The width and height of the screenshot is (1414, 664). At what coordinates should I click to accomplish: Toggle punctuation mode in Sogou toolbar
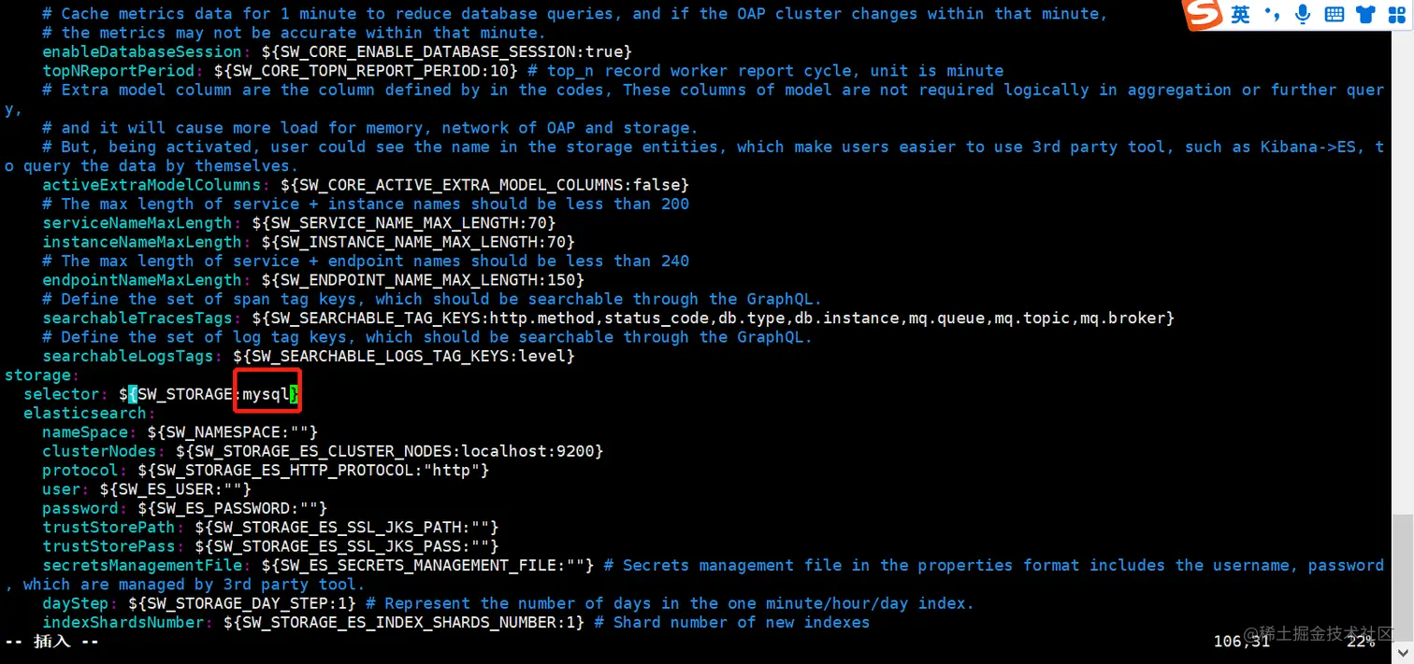pos(1272,15)
